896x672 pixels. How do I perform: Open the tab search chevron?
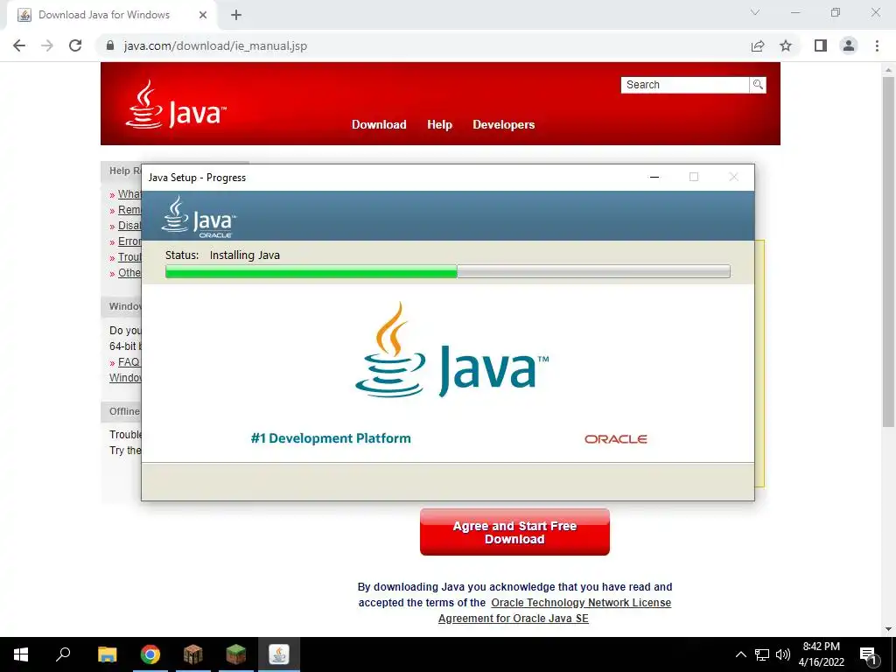point(755,12)
